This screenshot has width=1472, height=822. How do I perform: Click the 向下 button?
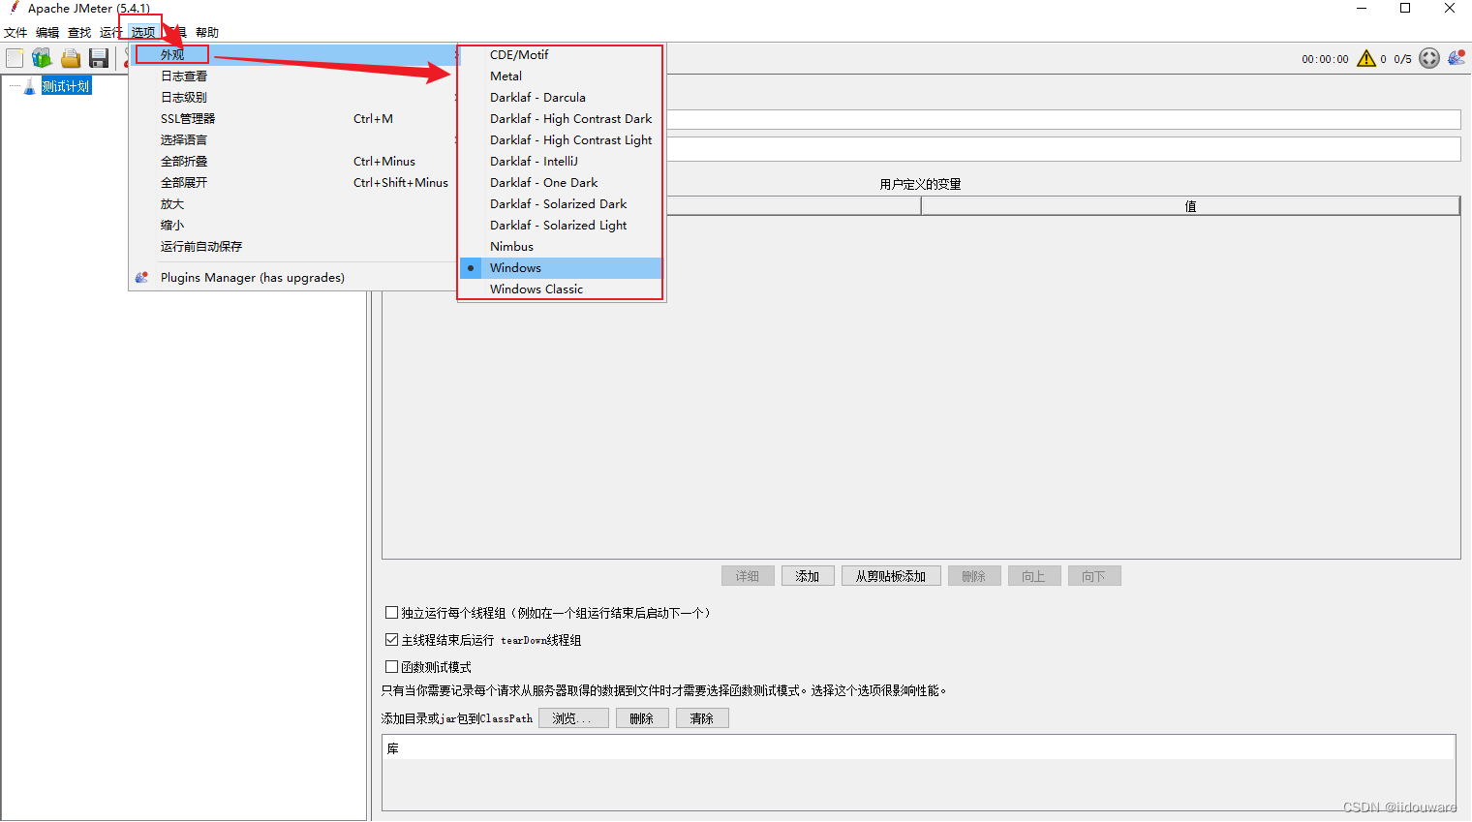1094,576
